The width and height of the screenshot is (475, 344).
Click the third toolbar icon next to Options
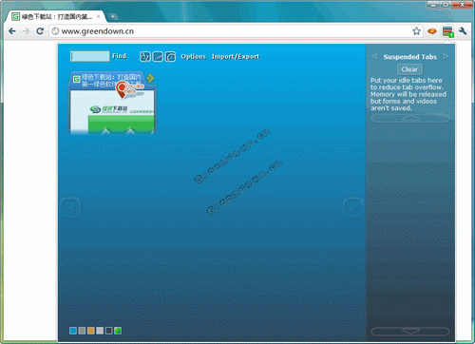170,57
